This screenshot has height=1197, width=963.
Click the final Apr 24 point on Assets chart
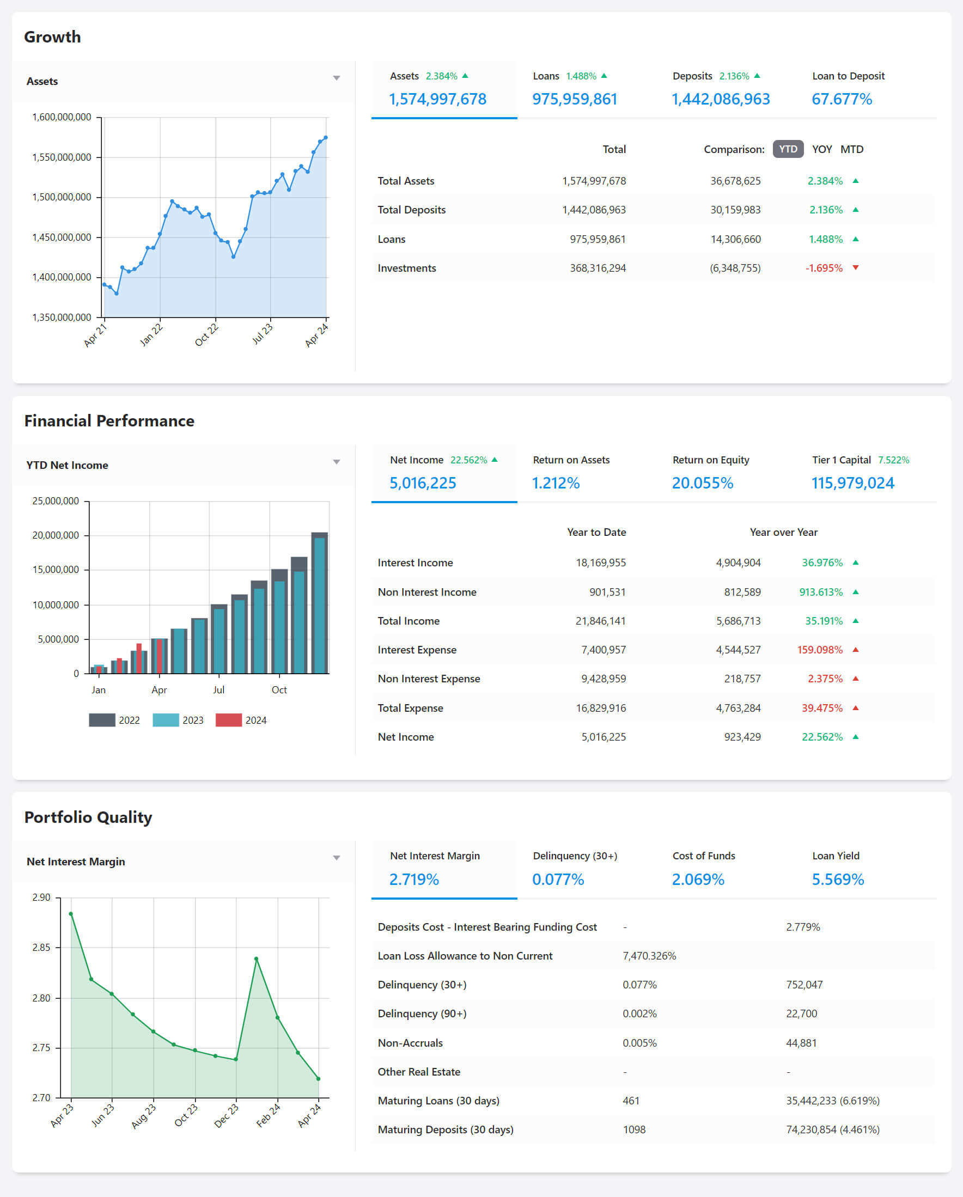pos(326,137)
